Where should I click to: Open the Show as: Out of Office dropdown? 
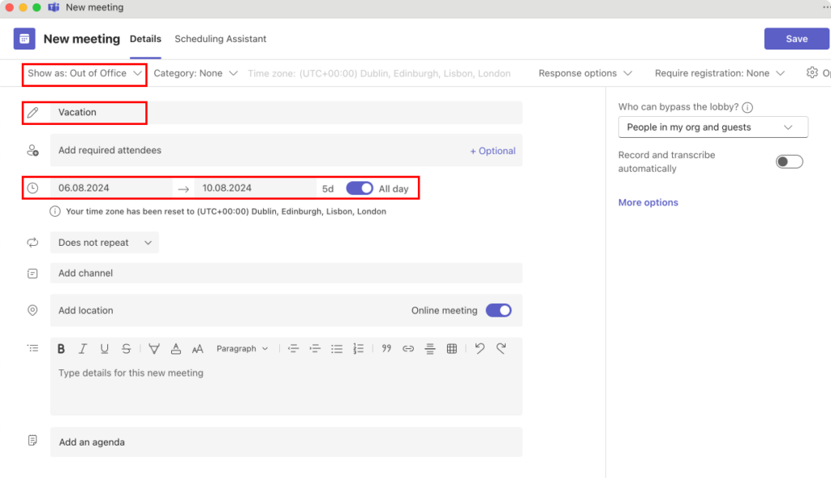click(84, 73)
